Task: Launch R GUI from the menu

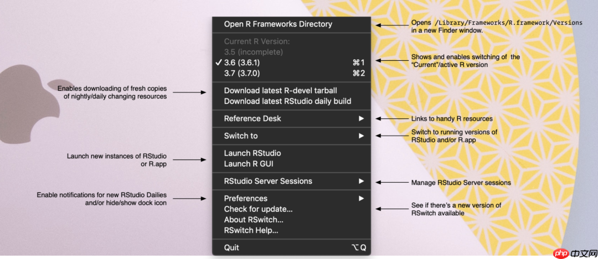Action: [291, 164]
